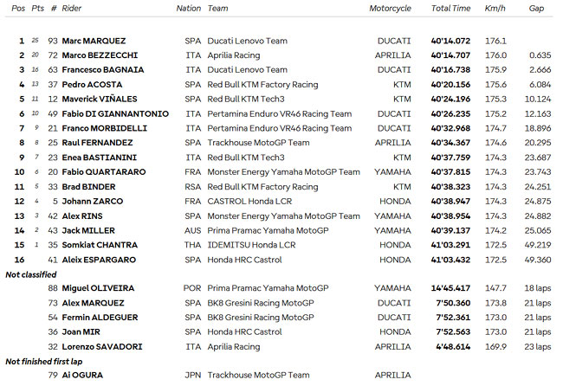Click Trackhouse MotoGP Team for Raul Fernandez

(x=258, y=143)
